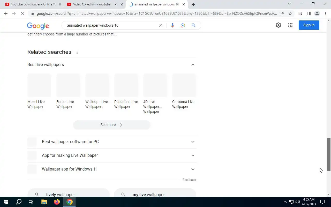Open Windows Start menu

pyautogui.click(x=6, y=202)
